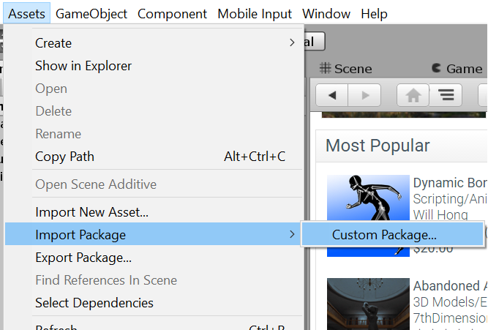488x330 pixels.
Task: Choose Export Package menu item
Action: (x=83, y=258)
